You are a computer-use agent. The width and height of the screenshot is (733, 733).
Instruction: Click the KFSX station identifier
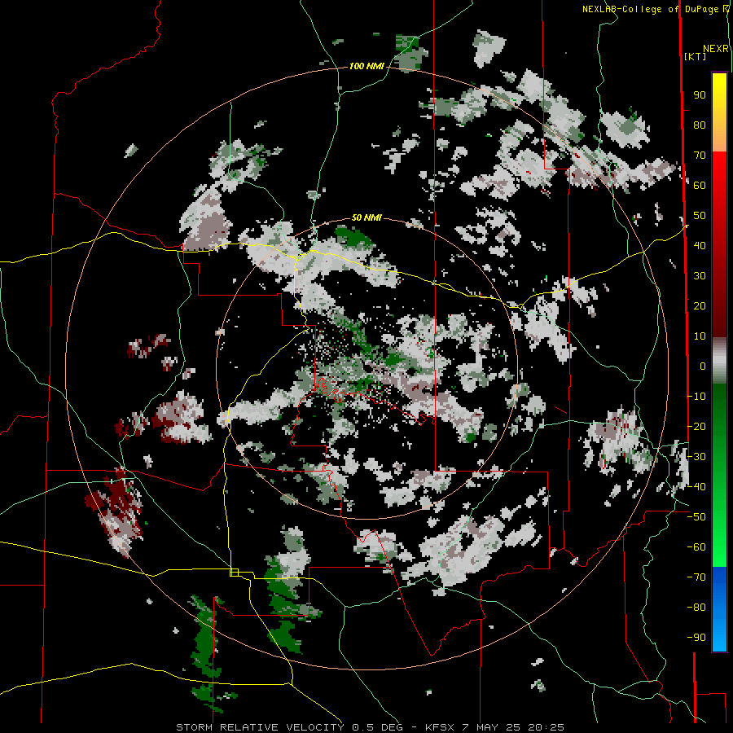(440, 727)
